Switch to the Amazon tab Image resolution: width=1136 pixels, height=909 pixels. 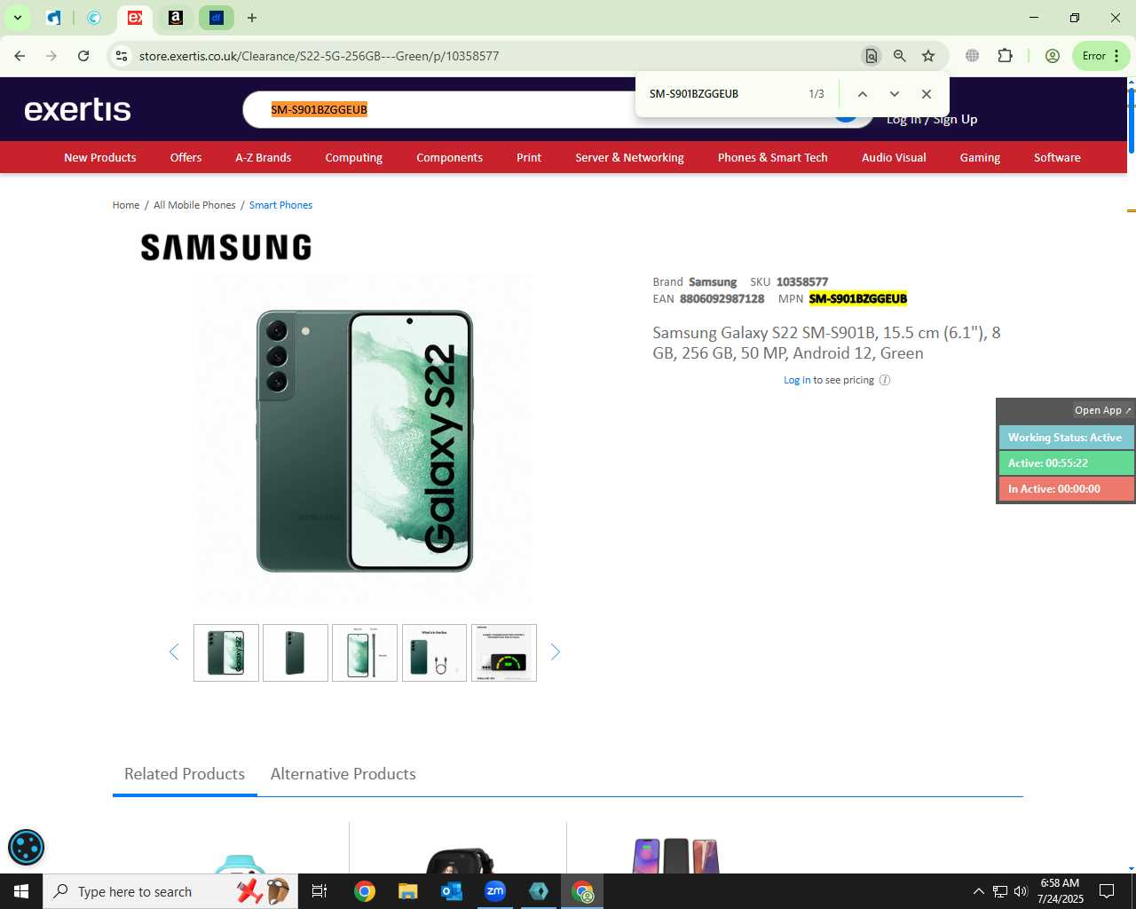click(176, 18)
